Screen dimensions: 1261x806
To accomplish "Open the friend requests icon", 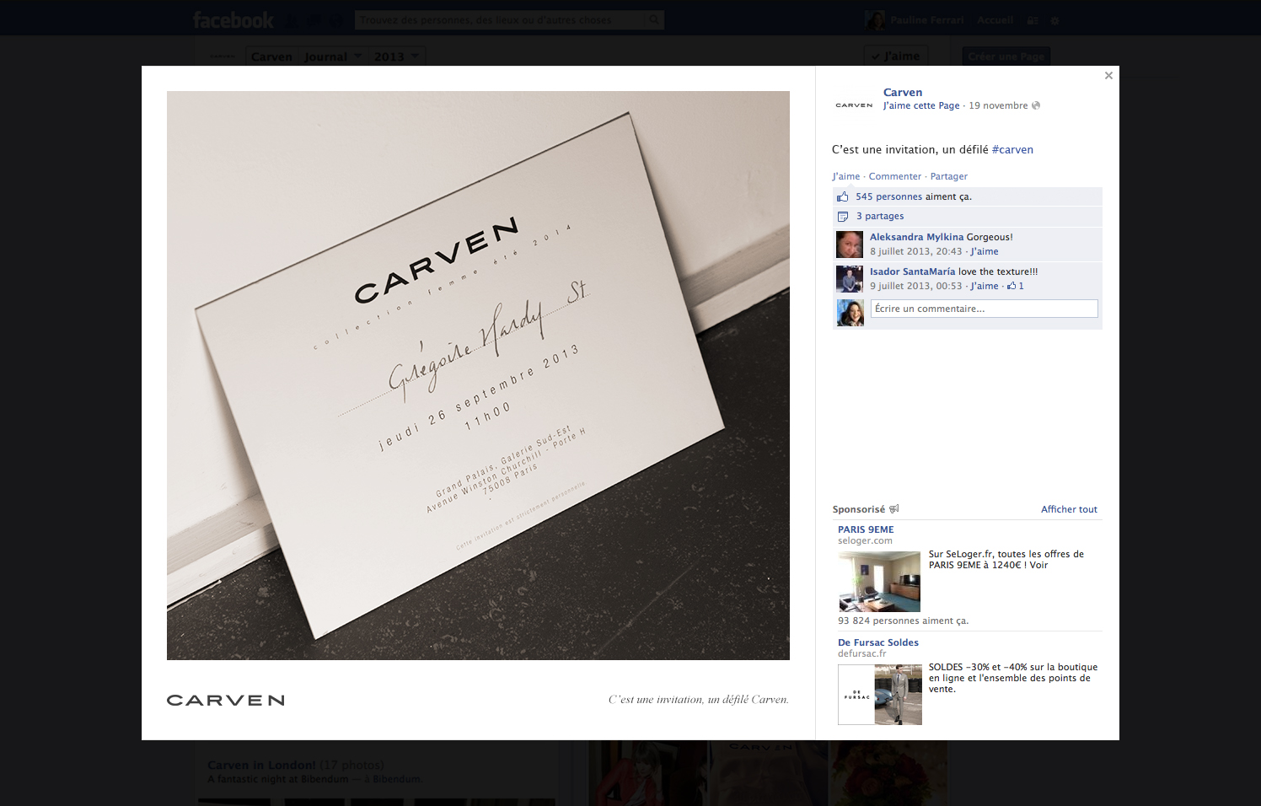I will 291,19.
